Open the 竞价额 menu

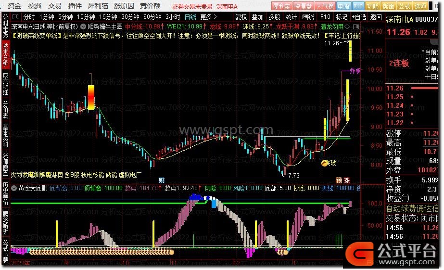pyautogui.click(x=150, y=6)
